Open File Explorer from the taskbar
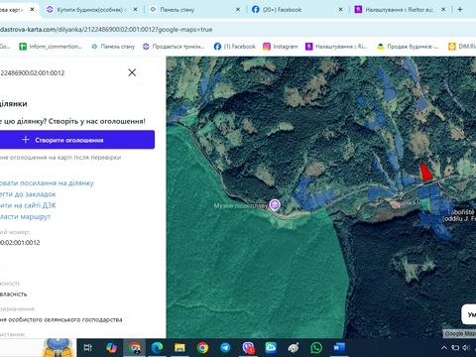476x357 pixels. point(179,348)
